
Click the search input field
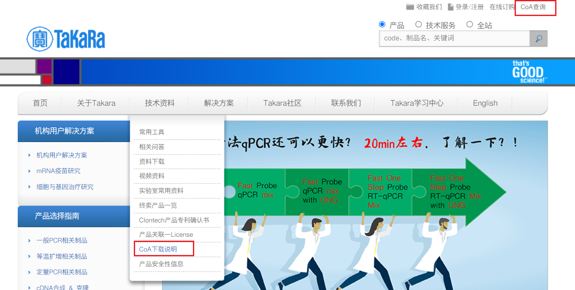coord(455,38)
